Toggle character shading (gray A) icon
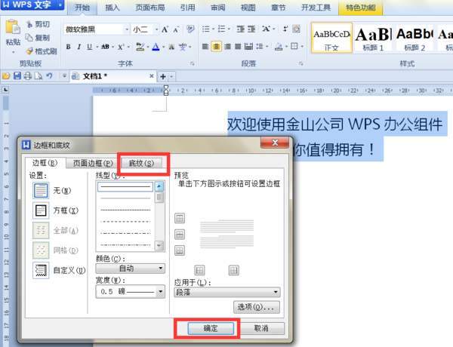Viewport: 453px width, 347px height. click(171, 47)
